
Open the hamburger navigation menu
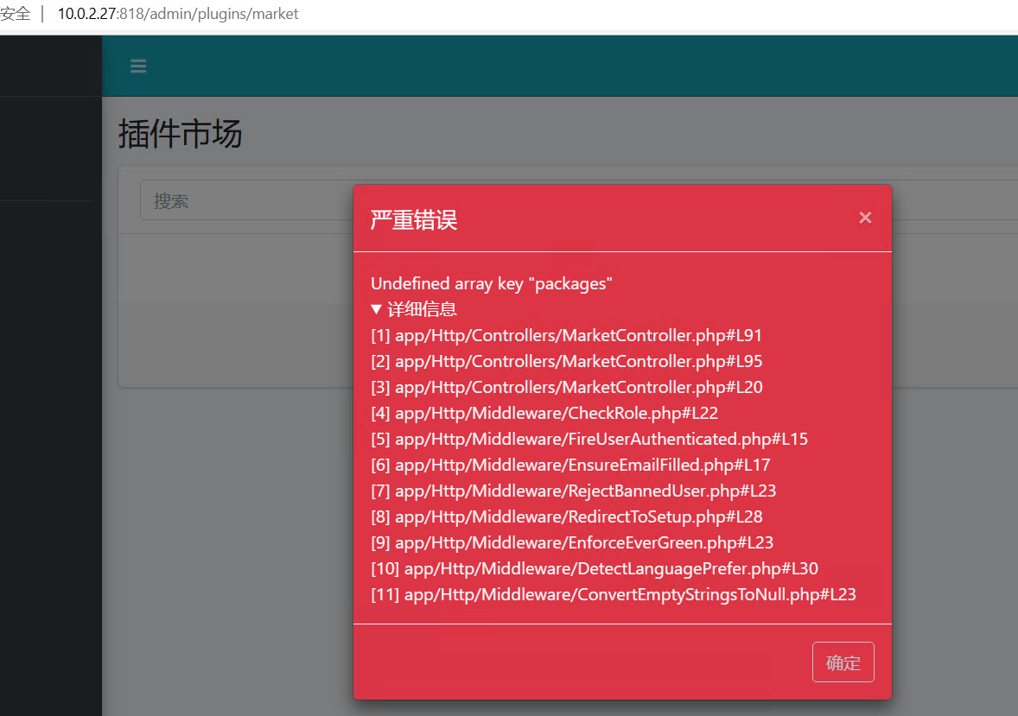138,66
